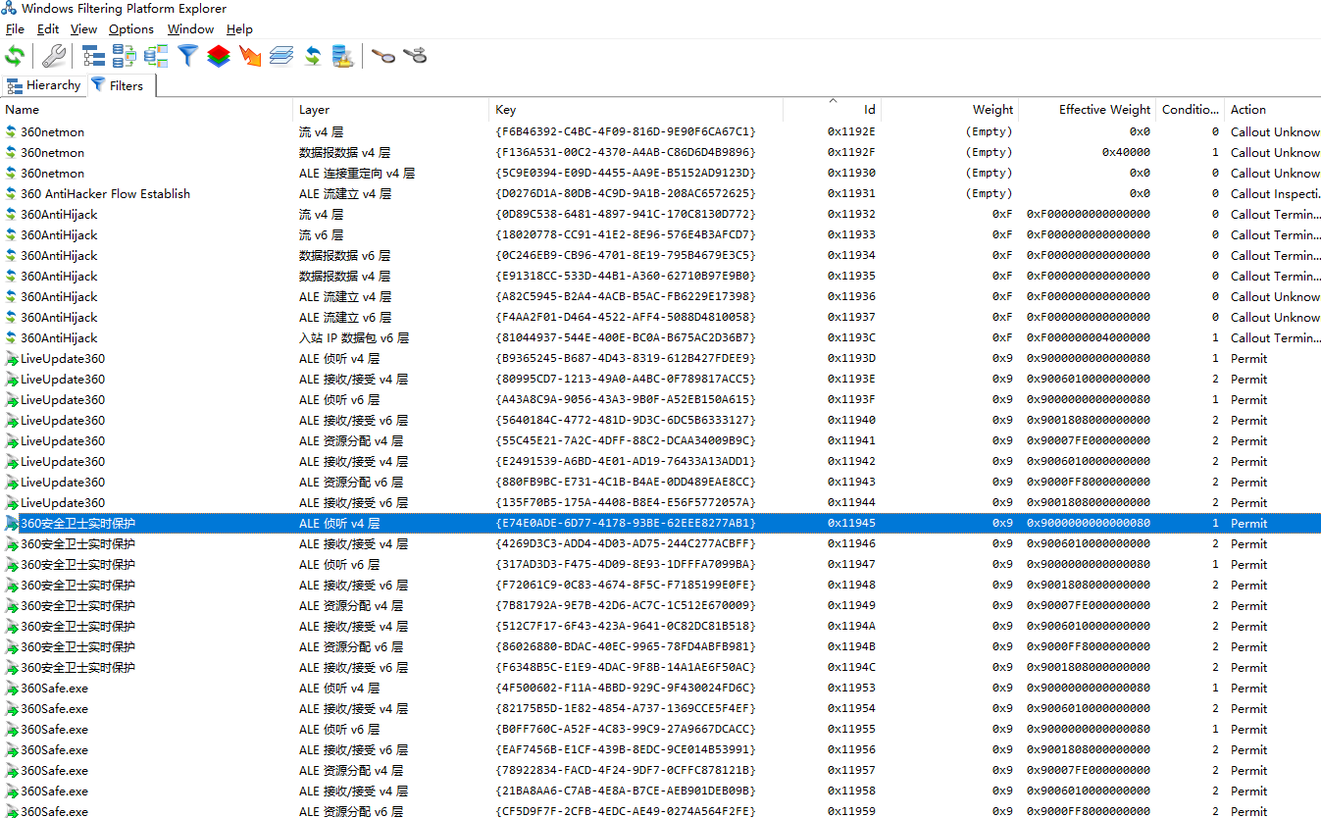Click the green sync arrows icon
This screenshot has width=1321, height=818.
coord(312,56)
